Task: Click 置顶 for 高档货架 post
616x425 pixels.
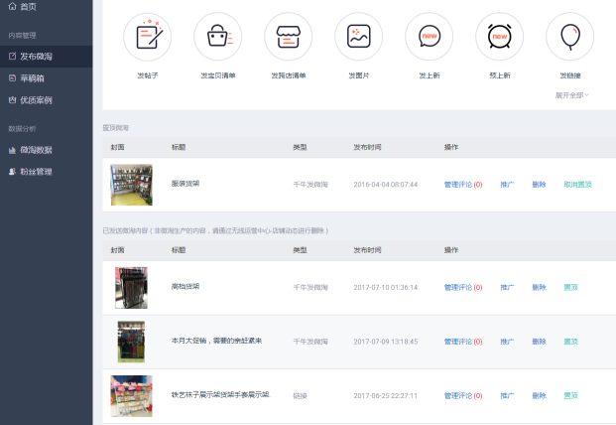Action: [570, 287]
